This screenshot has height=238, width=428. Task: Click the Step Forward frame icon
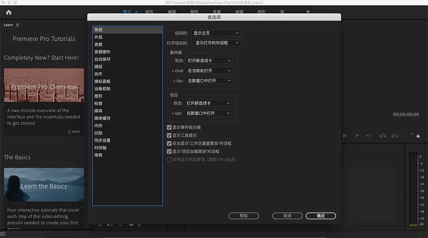coord(357,136)
